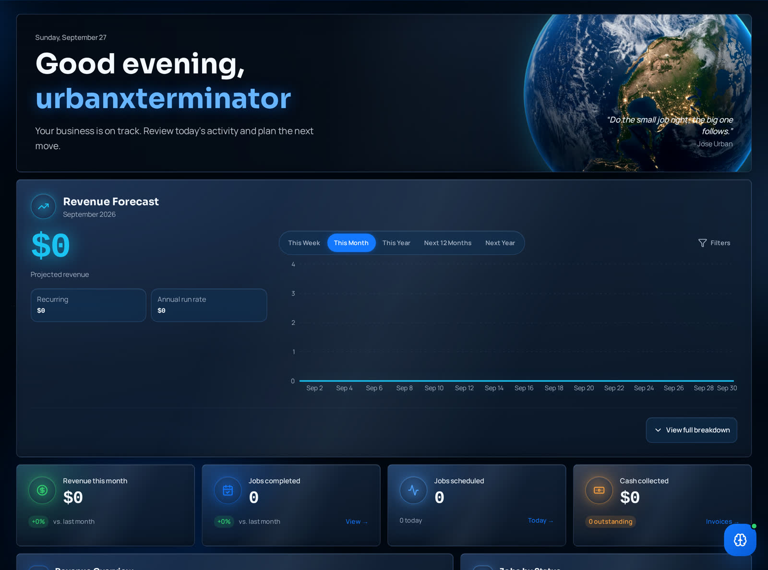Viewport: 768px width, 570px height.
Task: Open the Filters menu
Action: tap(714, 243)
